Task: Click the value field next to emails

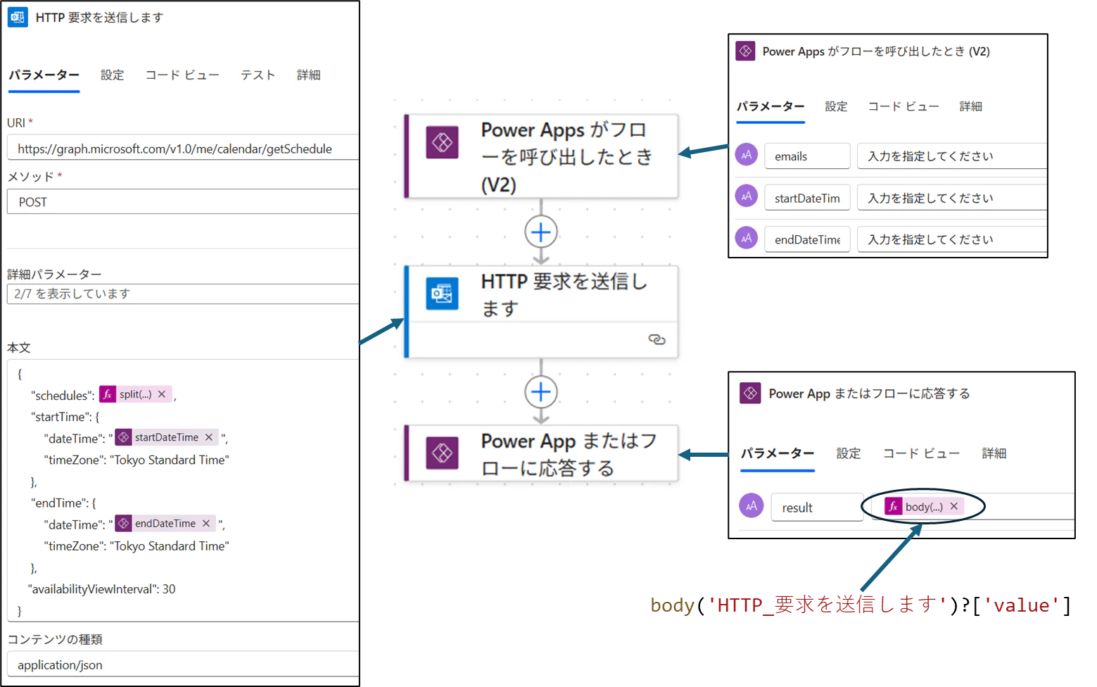Action: click(x=952, y=156)
